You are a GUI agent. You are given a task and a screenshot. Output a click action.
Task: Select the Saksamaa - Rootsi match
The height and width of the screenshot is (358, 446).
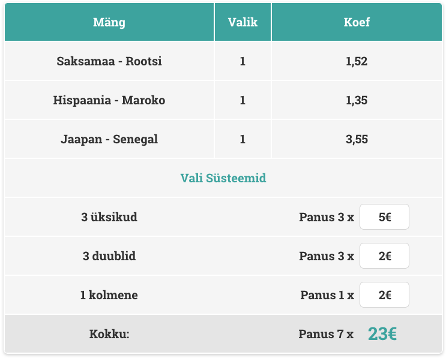coord(109,61)
